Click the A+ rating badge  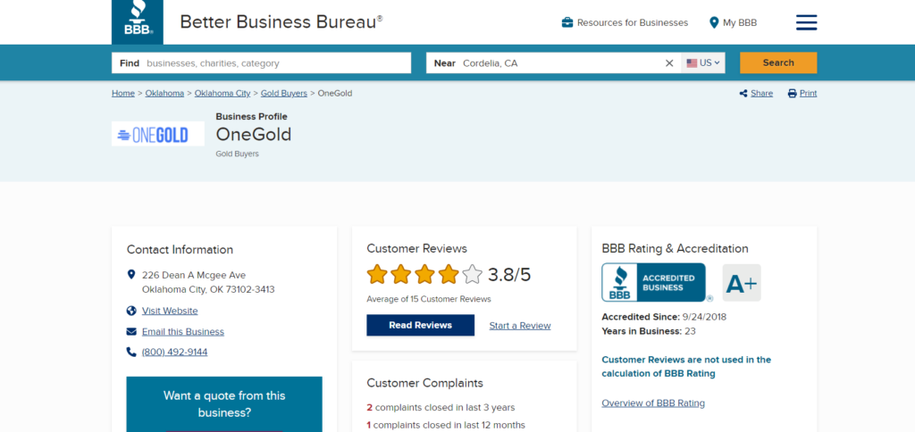coord(741,283)
